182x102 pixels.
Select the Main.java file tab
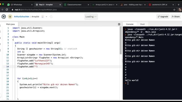(10, 24)
